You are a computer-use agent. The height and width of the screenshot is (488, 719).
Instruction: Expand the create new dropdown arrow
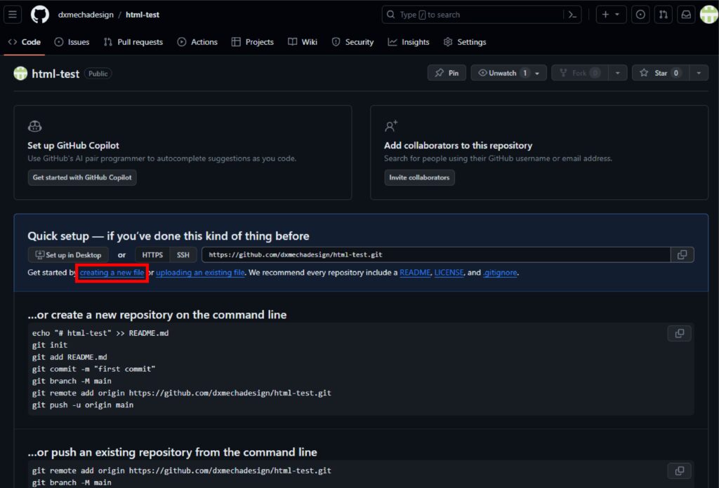coord(617,15)
